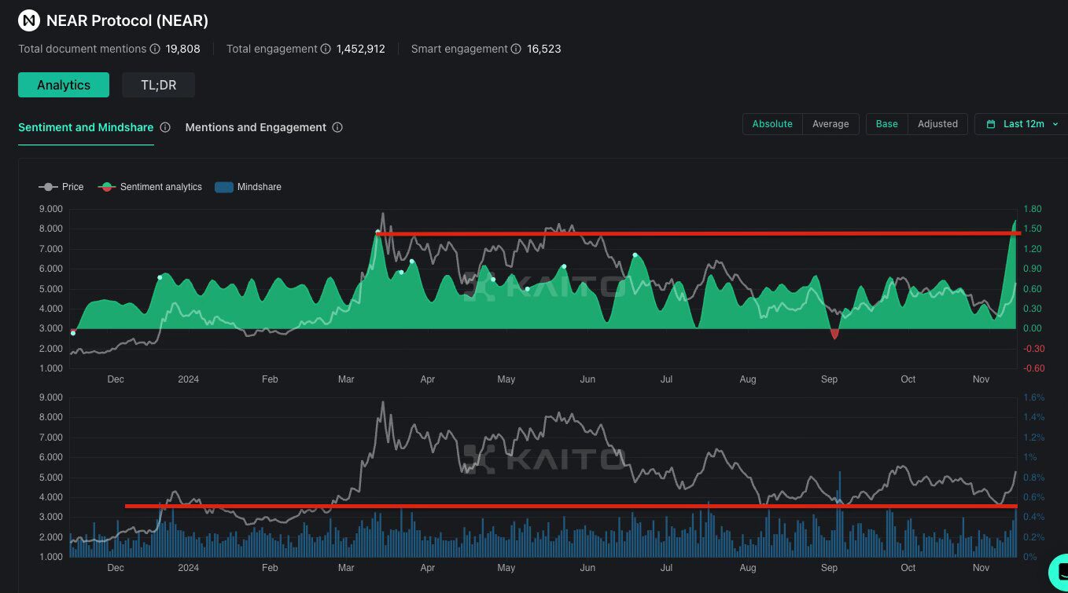The image size is (1068, 593).
Task: Choose Adjusted data option
Action: (x=937, y=124)
